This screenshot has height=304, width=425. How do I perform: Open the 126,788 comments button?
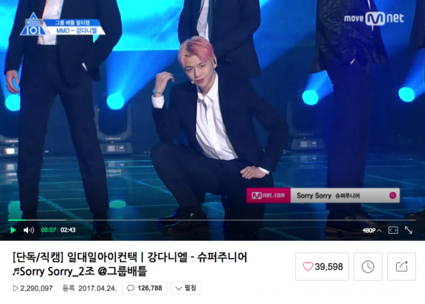145,288
